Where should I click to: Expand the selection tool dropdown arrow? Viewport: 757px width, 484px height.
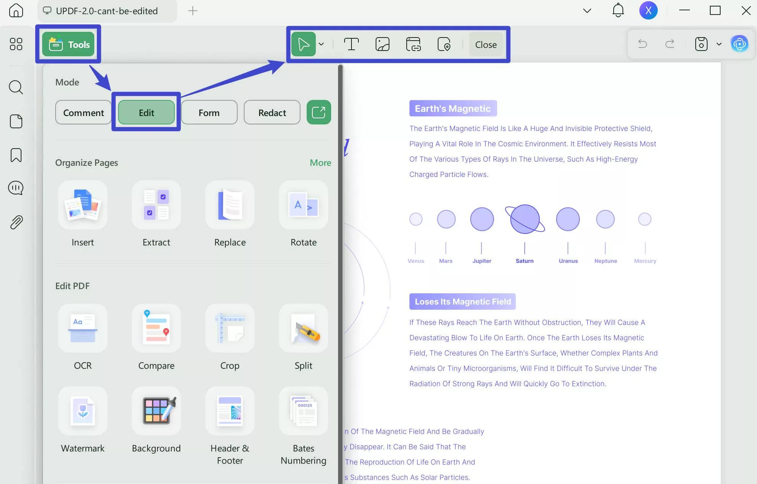point(321,44)
